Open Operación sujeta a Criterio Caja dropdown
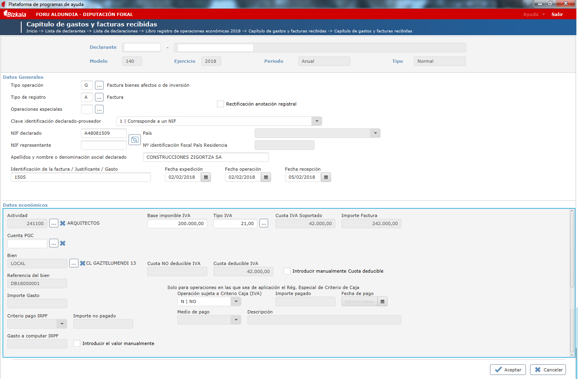Screen dimensions: 578x379 tap(236, 301)
